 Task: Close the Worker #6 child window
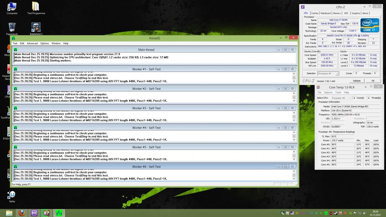point(292,167)
